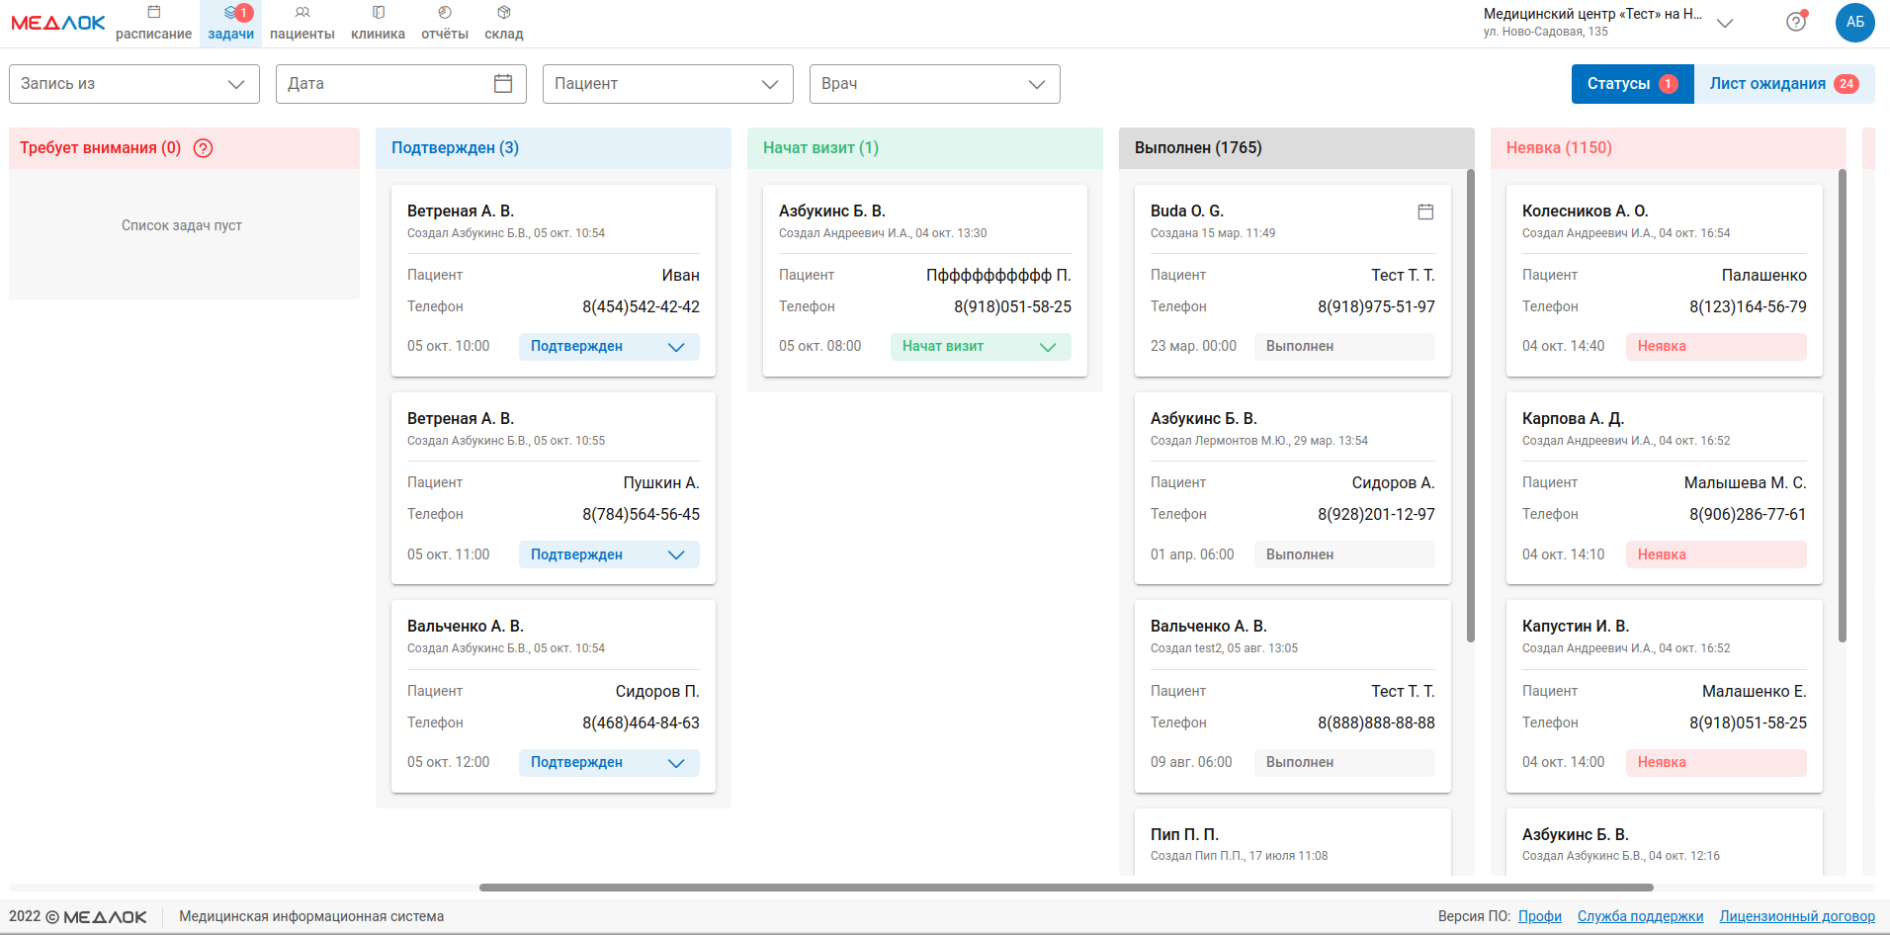Change status of the 05 окт. 12:00 appointment
Viewport: 1890px width, 935px height.
[x=609, y=762]
